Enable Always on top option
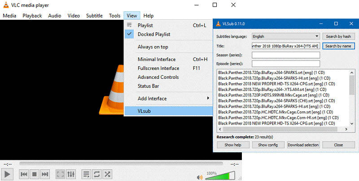 pyautogui.click(x=169, y=47)
